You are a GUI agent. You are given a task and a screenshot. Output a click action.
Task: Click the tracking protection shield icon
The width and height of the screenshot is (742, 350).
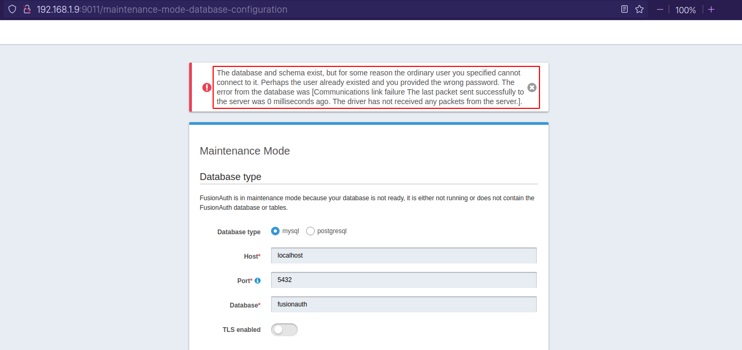pos(12,10)
